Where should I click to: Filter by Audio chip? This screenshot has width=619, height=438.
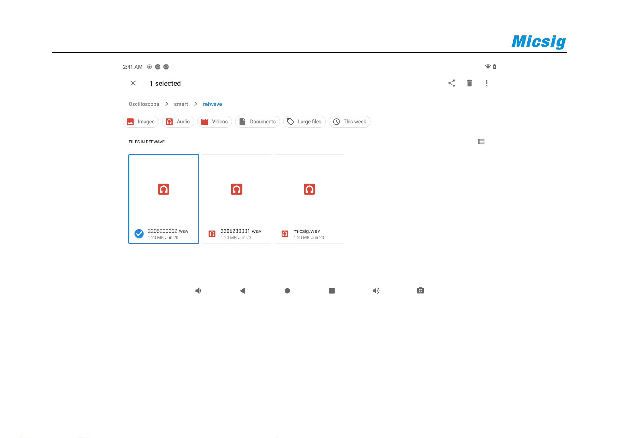178,122
